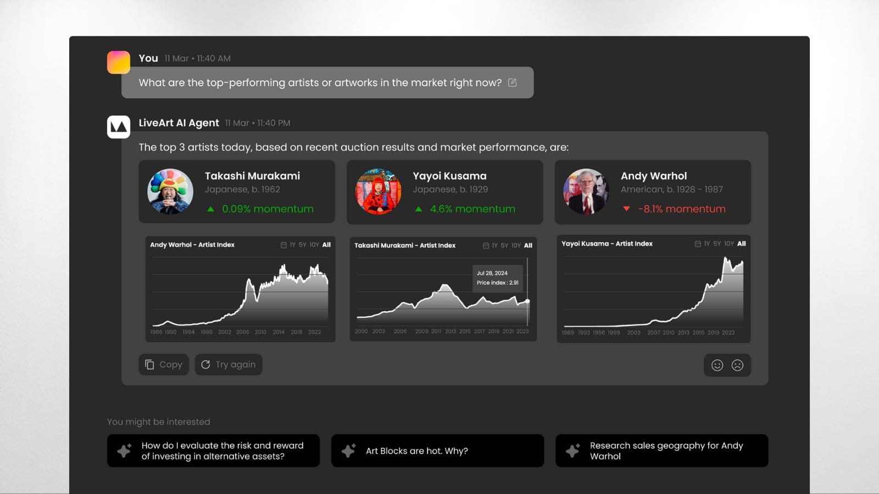Open calendar icon in Takashi Murakami chart

tap(486, 245)
